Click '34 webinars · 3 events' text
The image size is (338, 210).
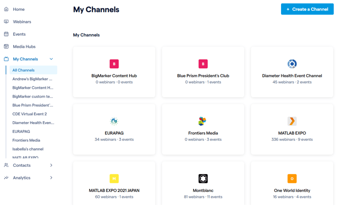coord(114,139)
